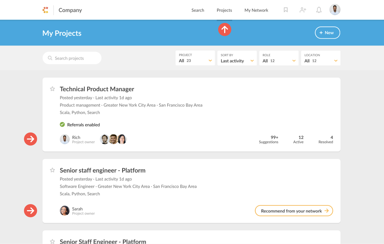Expand the Location filter dropdown
Viewport: 384px width, 244px height.
[321, 58]
